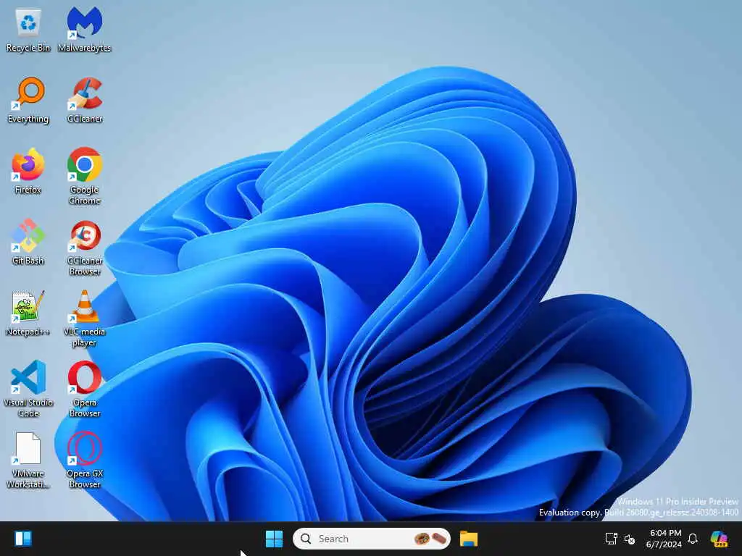Open the Widgets panel on taskbar
The width and height of the screenshot is (742, 556).
(x=22, y=539)
